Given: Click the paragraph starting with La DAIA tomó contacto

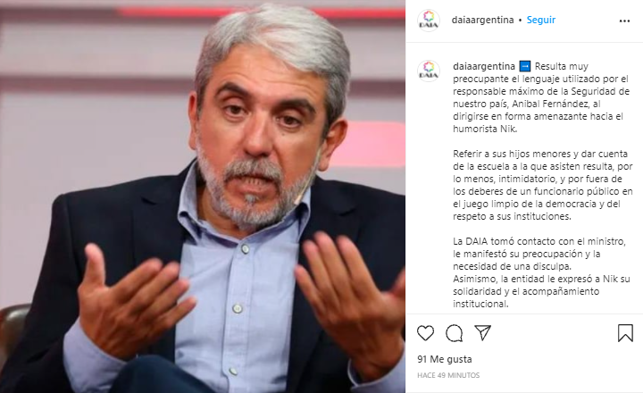Looking at the screenshot, I should 539,254.
